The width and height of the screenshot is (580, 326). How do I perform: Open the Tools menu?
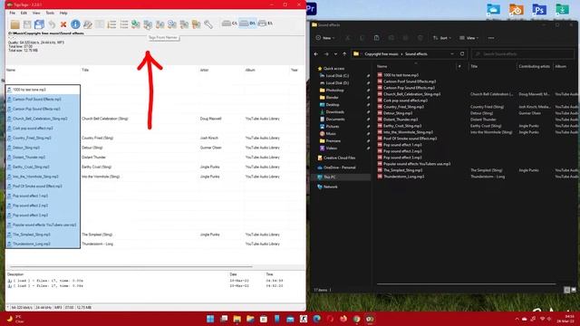pyautogui.click(x=50, y=13)
